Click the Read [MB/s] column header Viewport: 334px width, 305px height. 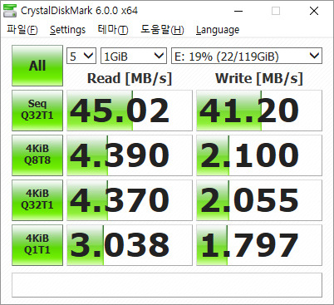tap(130, 78)
